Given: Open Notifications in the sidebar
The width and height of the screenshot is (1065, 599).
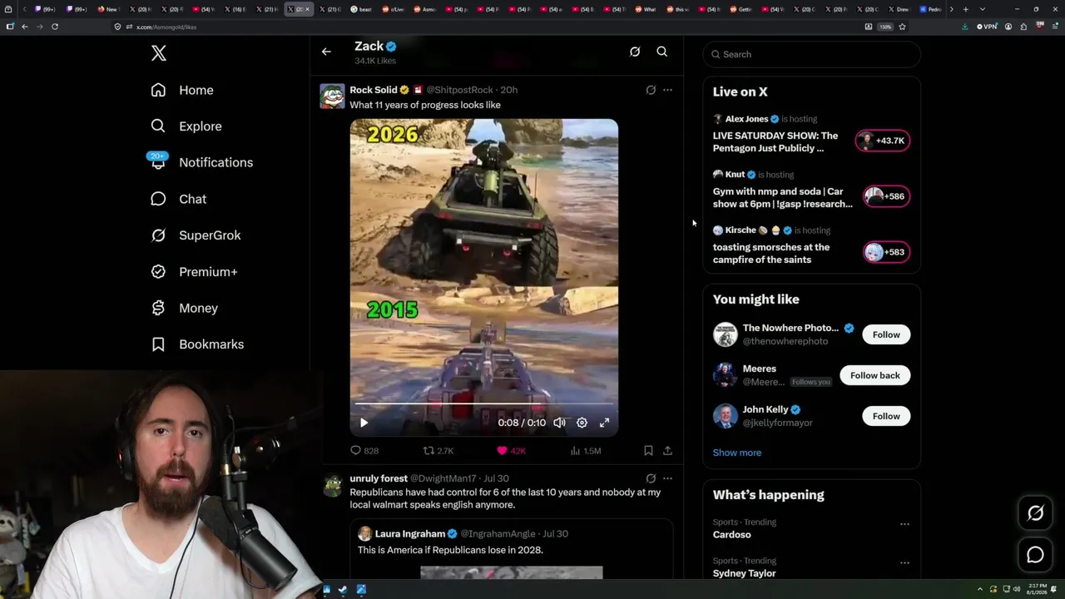Looking at the screenshot, I should point(201,162).
